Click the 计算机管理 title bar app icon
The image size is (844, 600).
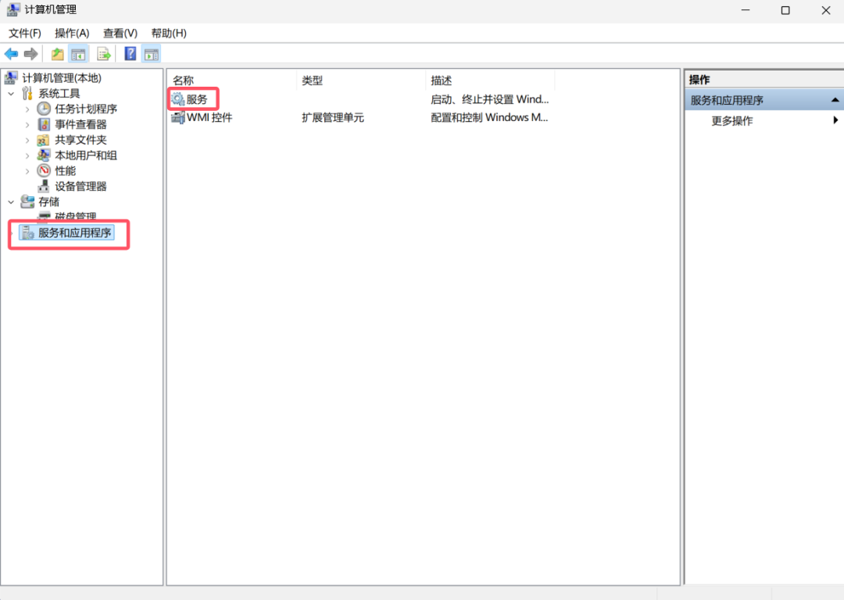point(13,9)
